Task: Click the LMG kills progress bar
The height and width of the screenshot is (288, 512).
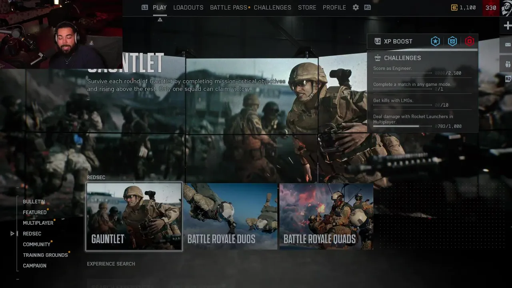Action: pyautogui.click(x=402, y=105)
